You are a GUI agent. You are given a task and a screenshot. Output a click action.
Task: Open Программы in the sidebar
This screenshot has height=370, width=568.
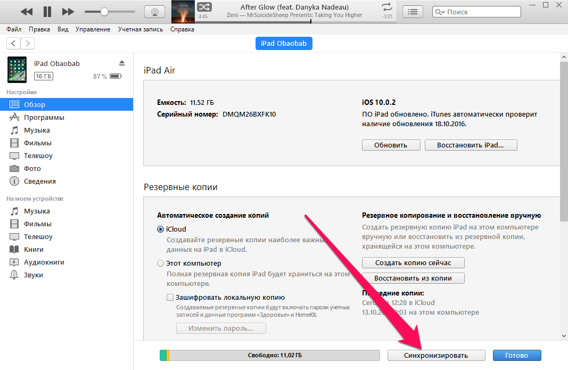tap(44, 117)
